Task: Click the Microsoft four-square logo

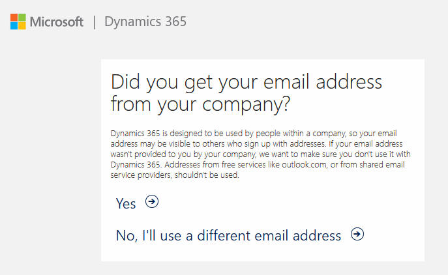Action: point(18,22)
